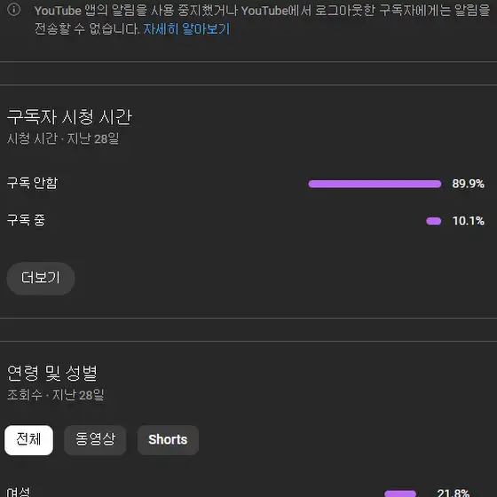This screenshot has height=497, width=497.
Task: Click the 조회수 · 지난 28일 subtitle
Action: tap(55, 395)
